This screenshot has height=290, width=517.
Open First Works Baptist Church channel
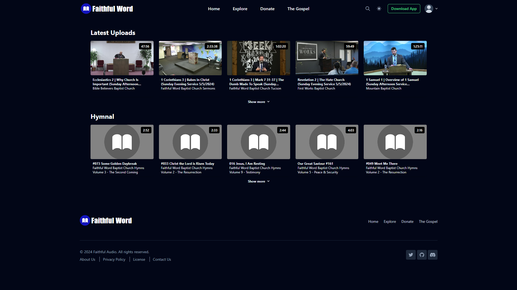click(316, 88)
